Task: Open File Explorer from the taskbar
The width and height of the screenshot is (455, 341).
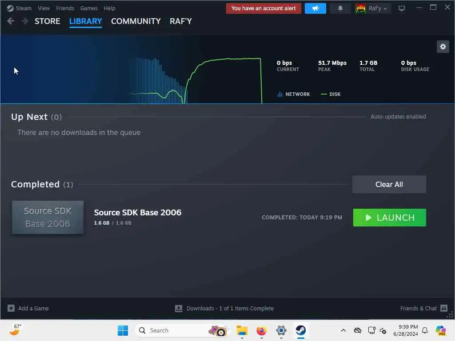Action: click(x=242, y=330)
